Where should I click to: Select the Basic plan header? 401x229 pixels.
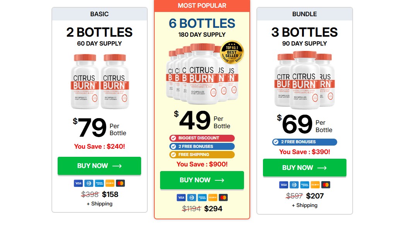tap(99, 14)
